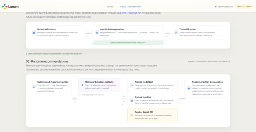Click the Lumen brand name text
Screen dimensions: 256x132
(14, 7)
